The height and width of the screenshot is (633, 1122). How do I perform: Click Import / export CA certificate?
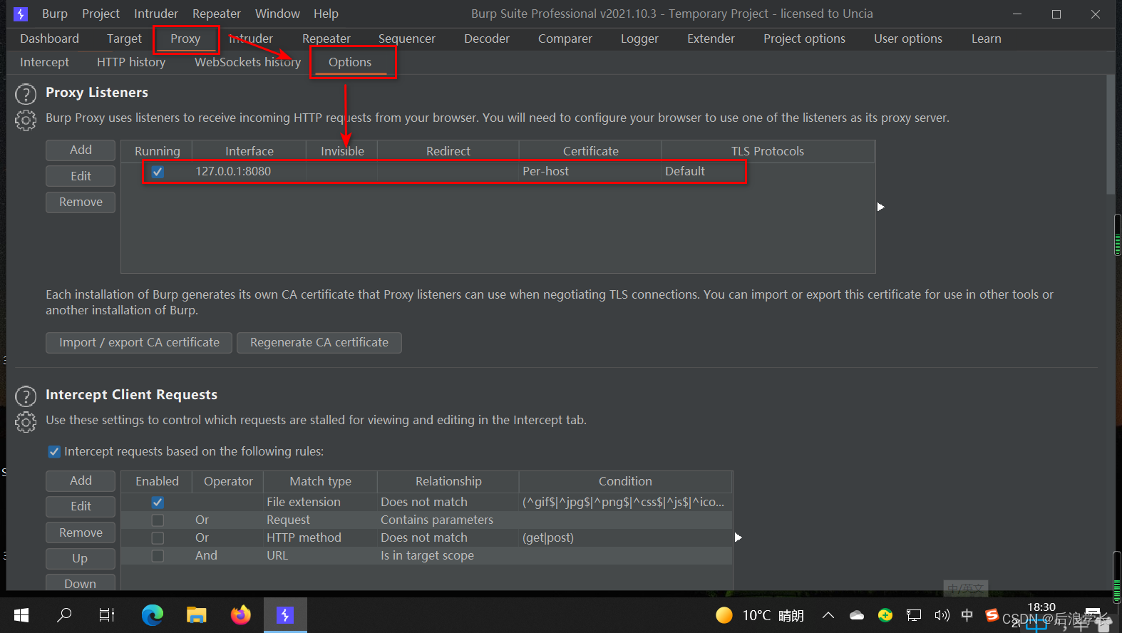[139, 342]
